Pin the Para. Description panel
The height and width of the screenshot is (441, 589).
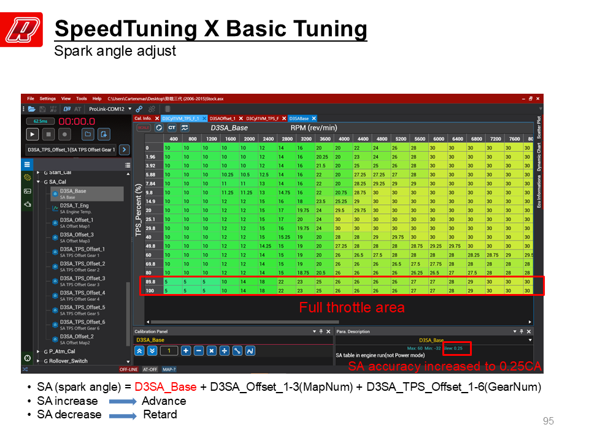[x=522, y=331]
